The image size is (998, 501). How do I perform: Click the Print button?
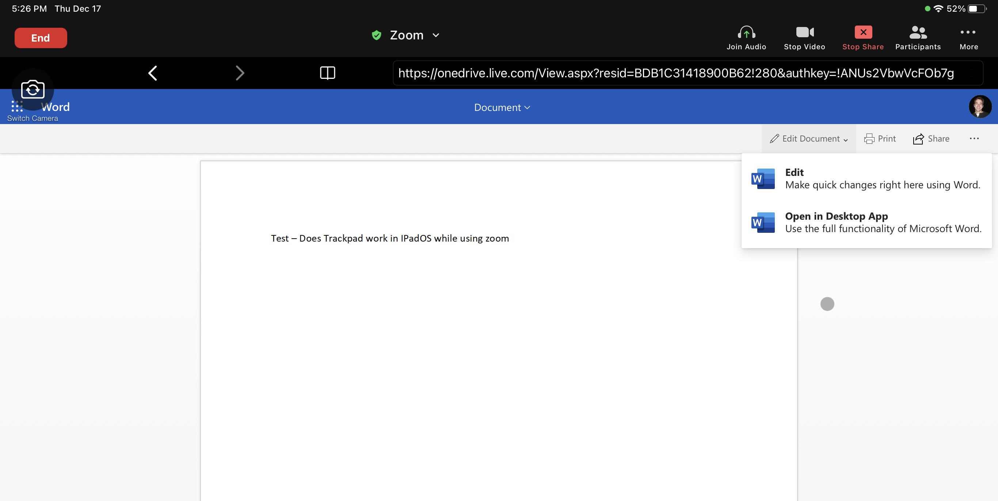880,139
